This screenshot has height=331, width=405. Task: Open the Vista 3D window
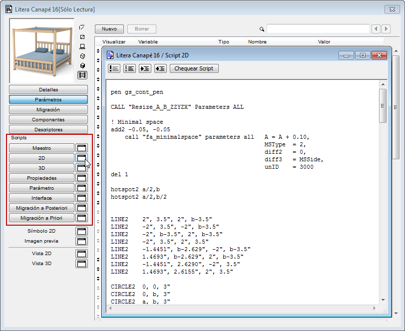tap(81, 264)
